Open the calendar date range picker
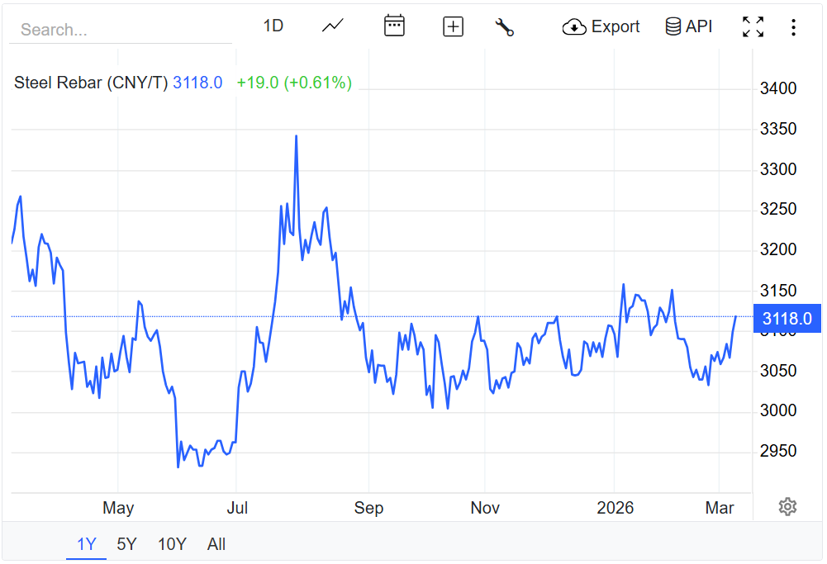 (x=394, y=26)
